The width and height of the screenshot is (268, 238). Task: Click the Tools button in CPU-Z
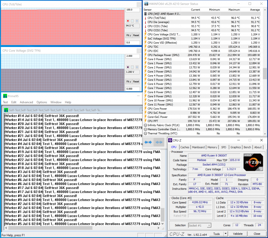click(216, 234)
